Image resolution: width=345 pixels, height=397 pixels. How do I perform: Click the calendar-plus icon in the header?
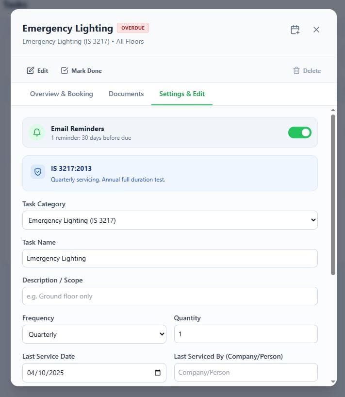[x=295, y=30]
